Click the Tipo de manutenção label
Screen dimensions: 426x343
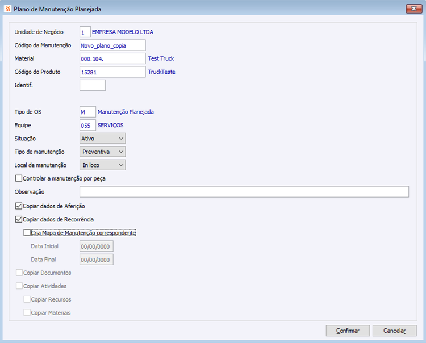point(39,152)
